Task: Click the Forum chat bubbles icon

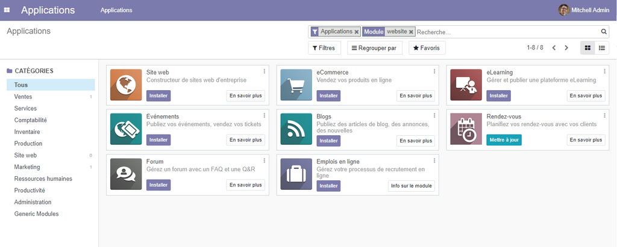Action: coord(126,174)
